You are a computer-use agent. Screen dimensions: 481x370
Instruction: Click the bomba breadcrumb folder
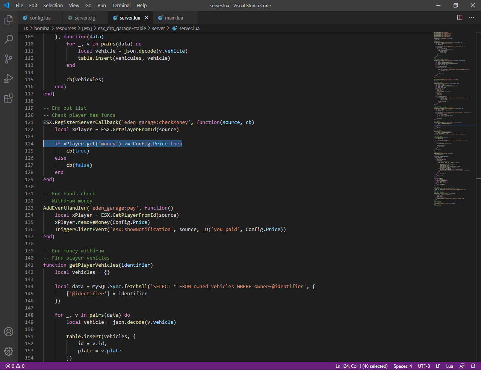click(x=42, y=28)
